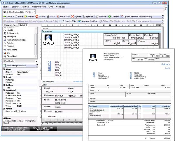Switch to the Data tab
The width and height of the screenshot is (175, 141).
(x=15, y=25)
